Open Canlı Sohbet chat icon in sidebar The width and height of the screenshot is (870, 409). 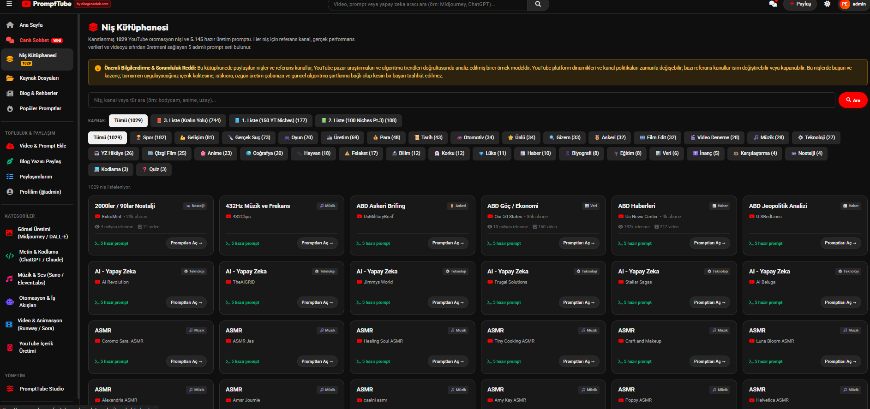(x=10, y=40)
